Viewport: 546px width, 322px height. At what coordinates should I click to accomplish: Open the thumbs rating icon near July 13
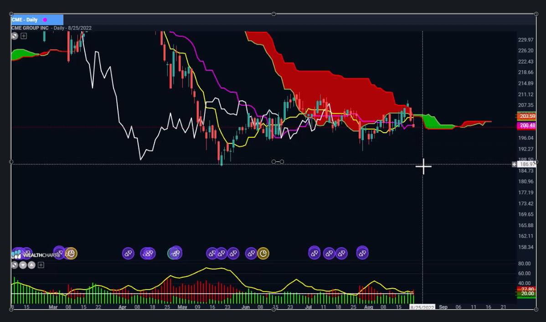(329, 253)
